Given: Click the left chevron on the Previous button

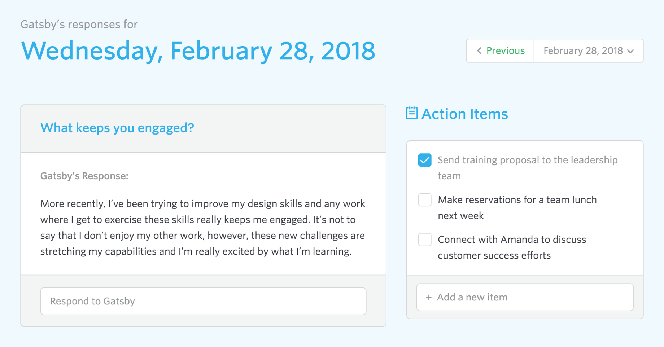Looking at the screenshot, I should coord(479,51).
